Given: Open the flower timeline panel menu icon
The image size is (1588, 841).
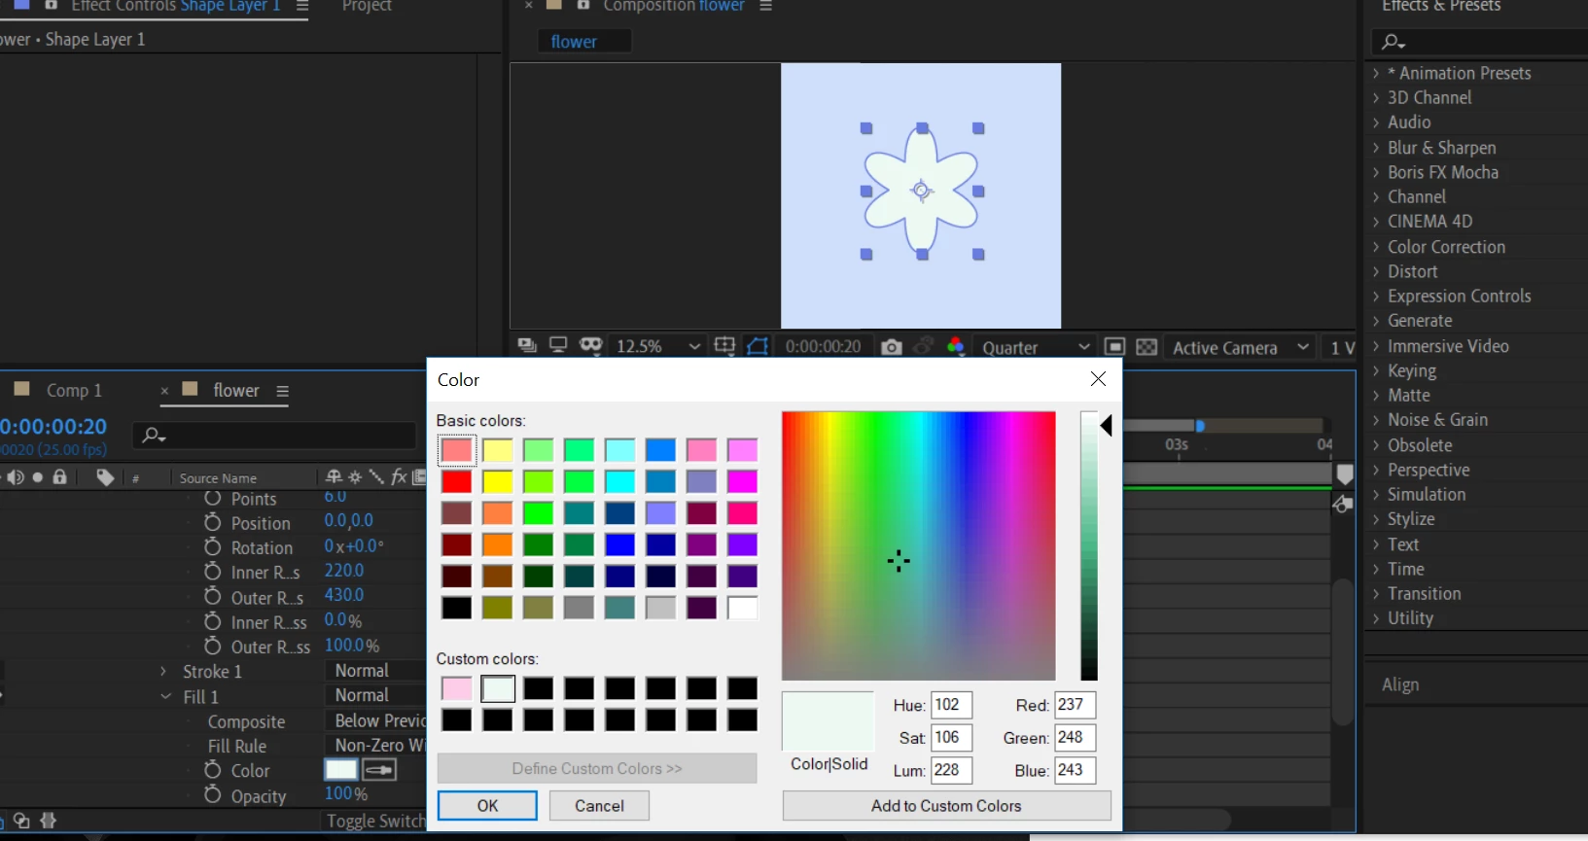Looking at the screenshot, I should [x=283, y=391].
